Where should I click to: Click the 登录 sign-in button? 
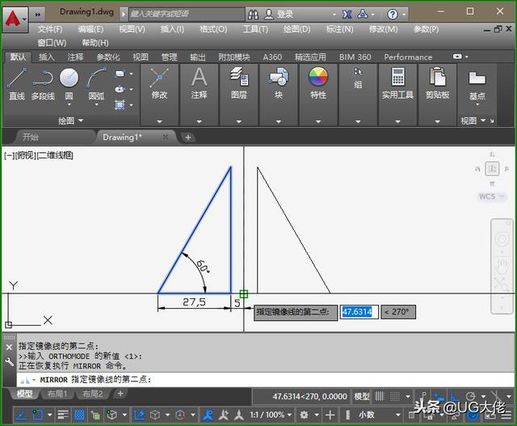click(x=285, y=14)
